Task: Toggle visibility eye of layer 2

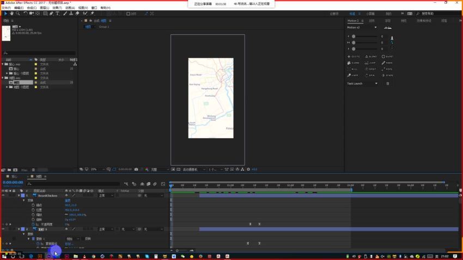Action: [3, 229]
